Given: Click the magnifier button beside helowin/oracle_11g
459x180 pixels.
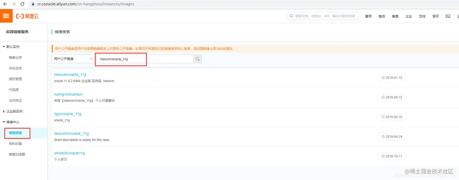Looking at the screenshot, I should [198, 59].
